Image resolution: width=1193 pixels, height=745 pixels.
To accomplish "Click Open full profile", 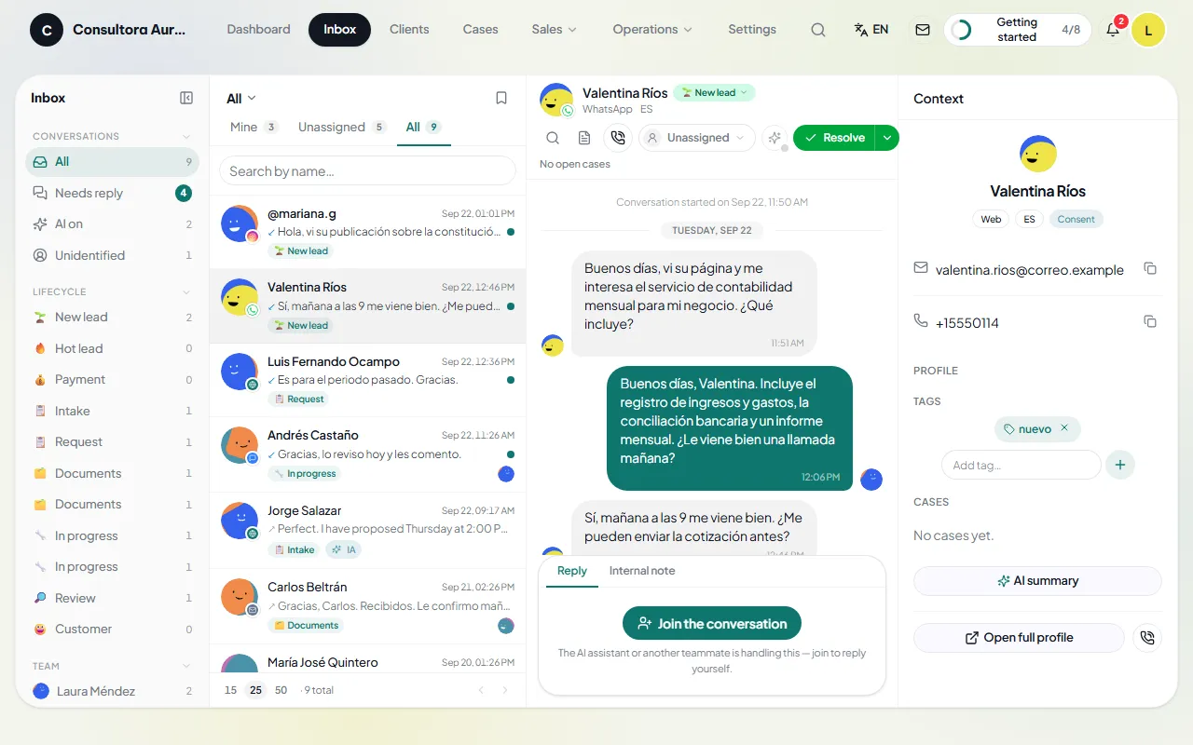I will (1019, 638).
